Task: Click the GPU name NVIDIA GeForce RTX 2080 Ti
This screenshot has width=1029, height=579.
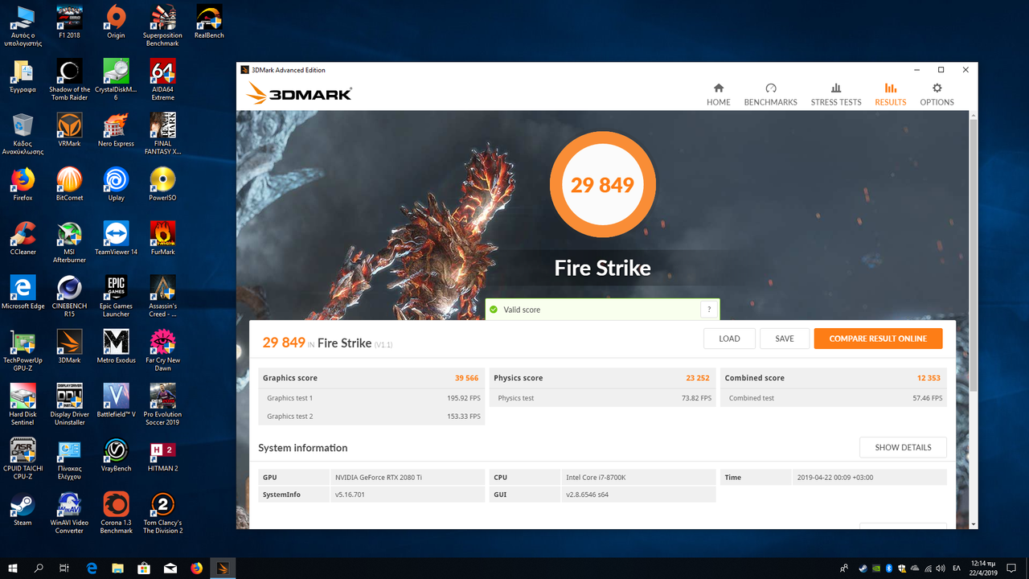Action: [x=379, y=478]
